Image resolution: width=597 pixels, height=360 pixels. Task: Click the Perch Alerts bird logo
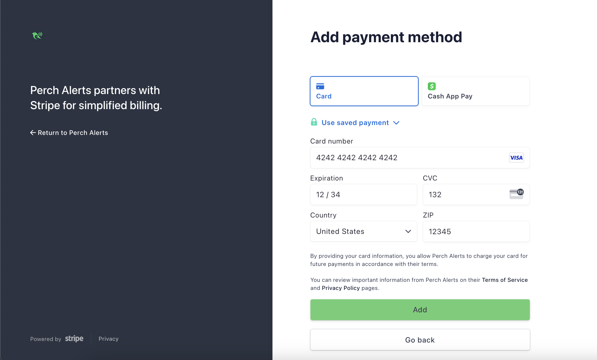(37, 35)
